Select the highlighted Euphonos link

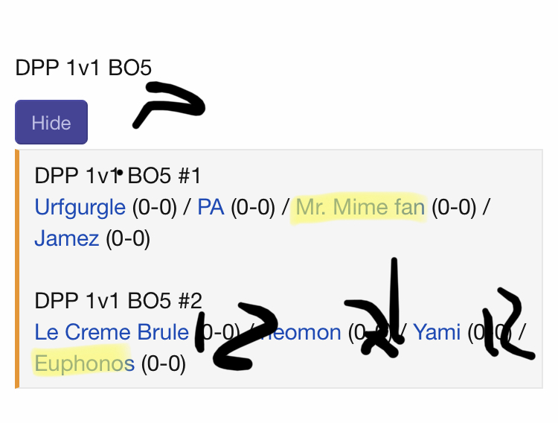click(85, 363)
